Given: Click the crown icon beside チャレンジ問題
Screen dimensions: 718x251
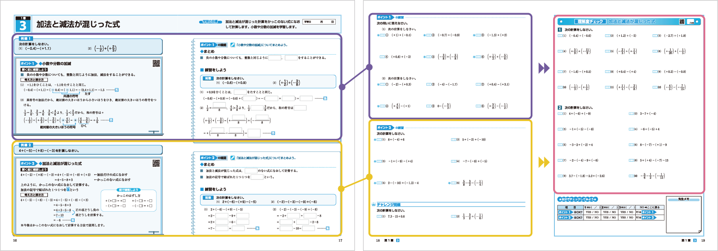Looking at the screenshot, I should (x=373, y=205).
